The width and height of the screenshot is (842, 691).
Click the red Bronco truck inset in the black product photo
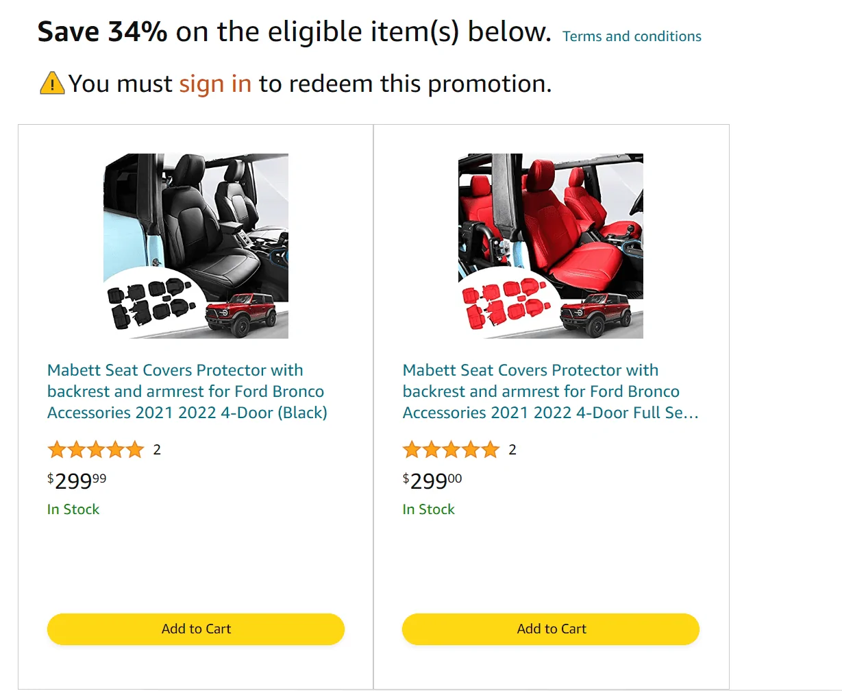pos(242,315)
